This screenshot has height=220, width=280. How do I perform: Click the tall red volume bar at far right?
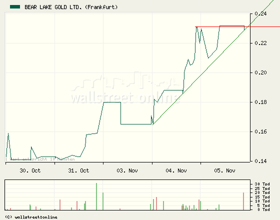pyautogui.click(x=243, y=201)
